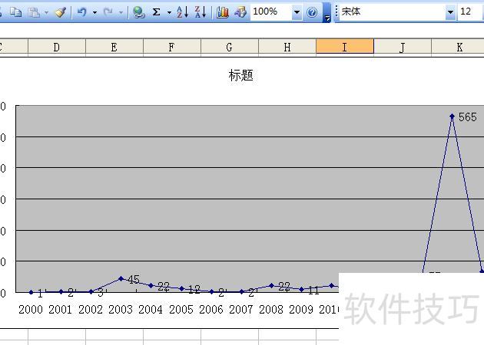This screenshot has height=345, width=484.
Task: Click the Copy icon in toolbar
Action: [15, 12]
